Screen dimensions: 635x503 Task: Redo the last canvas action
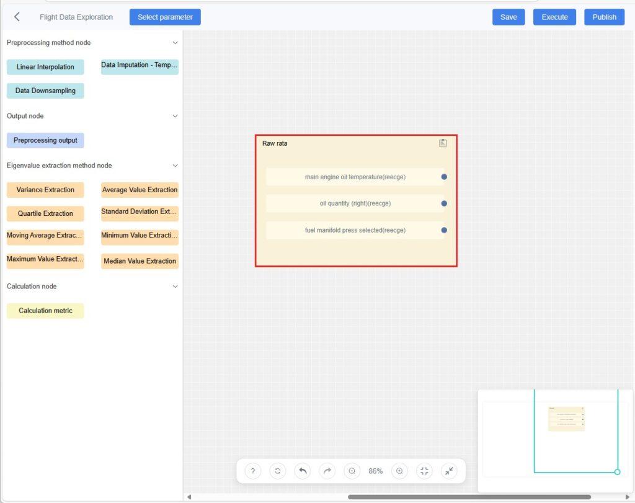327,471
